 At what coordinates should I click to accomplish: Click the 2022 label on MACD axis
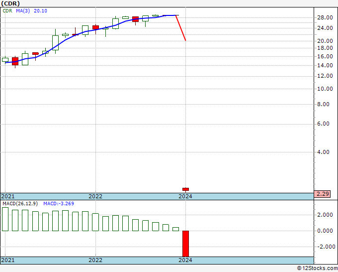click(x=95, y=260)
